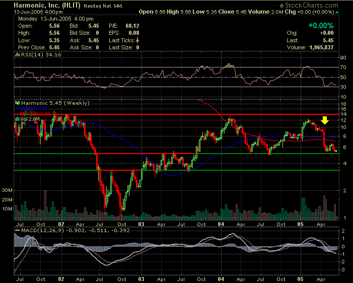Click the red MA(200) legend entry
This screenshot has height=283, width=353.
35,114
